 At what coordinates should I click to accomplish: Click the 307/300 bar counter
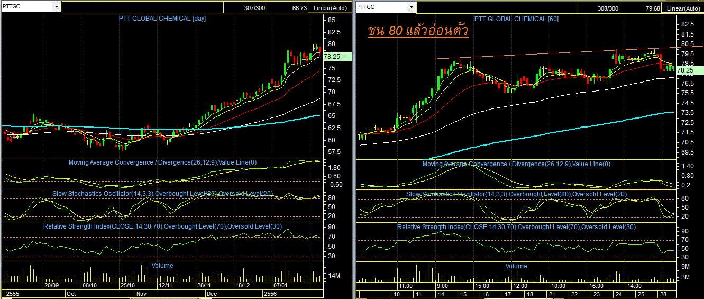(255, 8)
